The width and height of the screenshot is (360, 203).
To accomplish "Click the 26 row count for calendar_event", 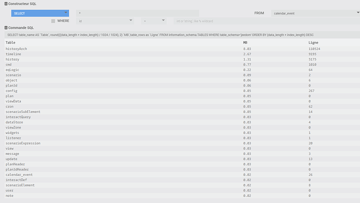I will 310,175.
